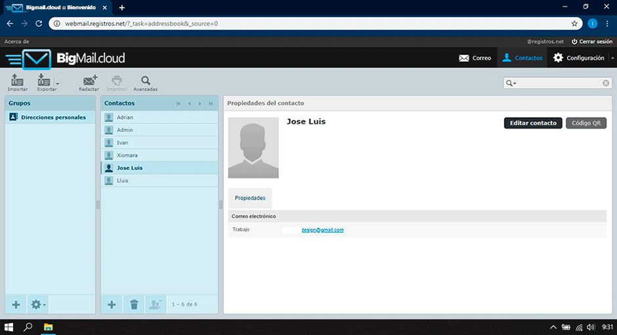Clear the search box with X icon
This screenshot has height=335, width=617.
point(606,83)
